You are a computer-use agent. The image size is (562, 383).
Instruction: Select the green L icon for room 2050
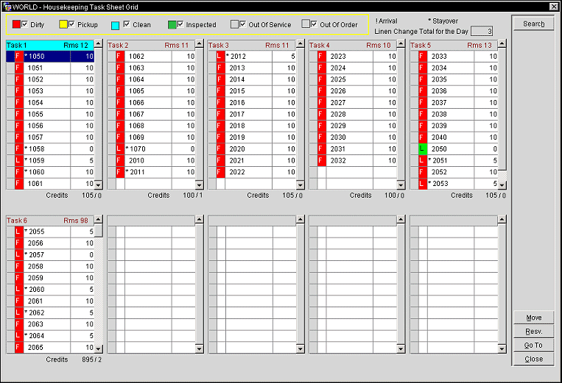tap(423, 149)
